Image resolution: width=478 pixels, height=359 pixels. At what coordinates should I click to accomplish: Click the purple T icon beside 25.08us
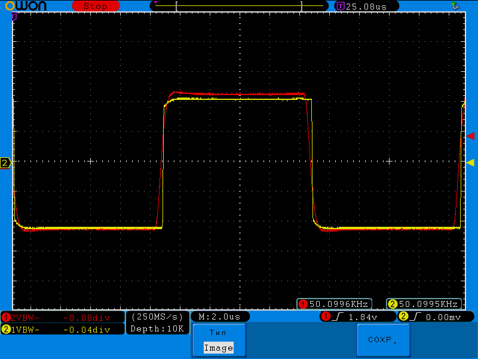pyautogui.click(x=340, y=6)
